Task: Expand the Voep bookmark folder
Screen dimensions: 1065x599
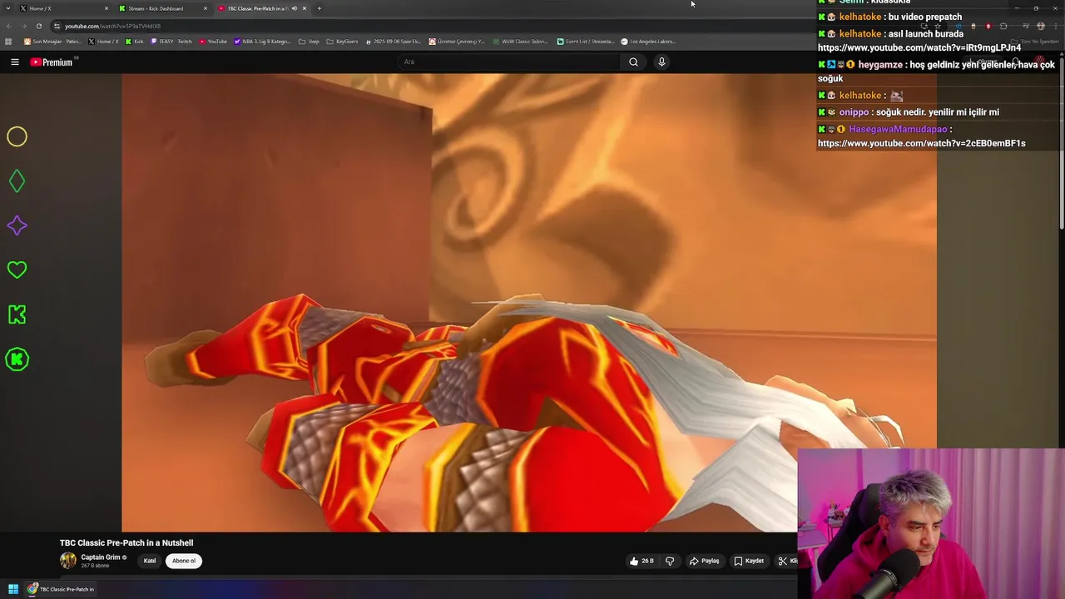Action: (310, 42)
